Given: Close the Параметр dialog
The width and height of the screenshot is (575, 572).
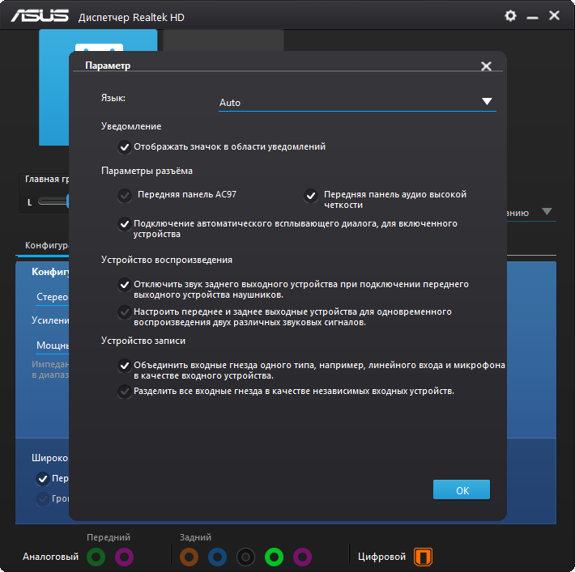Looking at the screenshot, I should (x=486, y=66).
